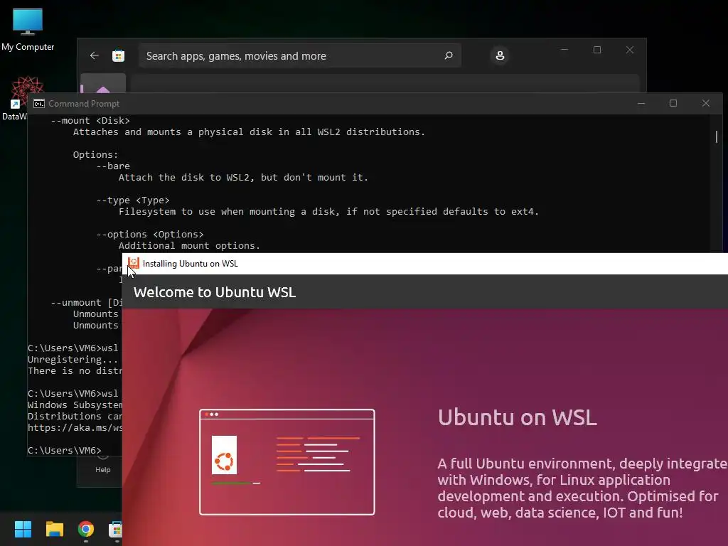Go back in Microsoft Store window
This screenshot has height=546, width=728.
[95, 55]
